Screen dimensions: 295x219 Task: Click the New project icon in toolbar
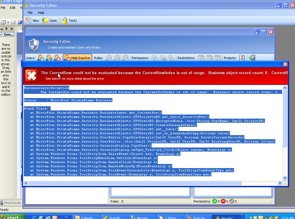(29, 21)
